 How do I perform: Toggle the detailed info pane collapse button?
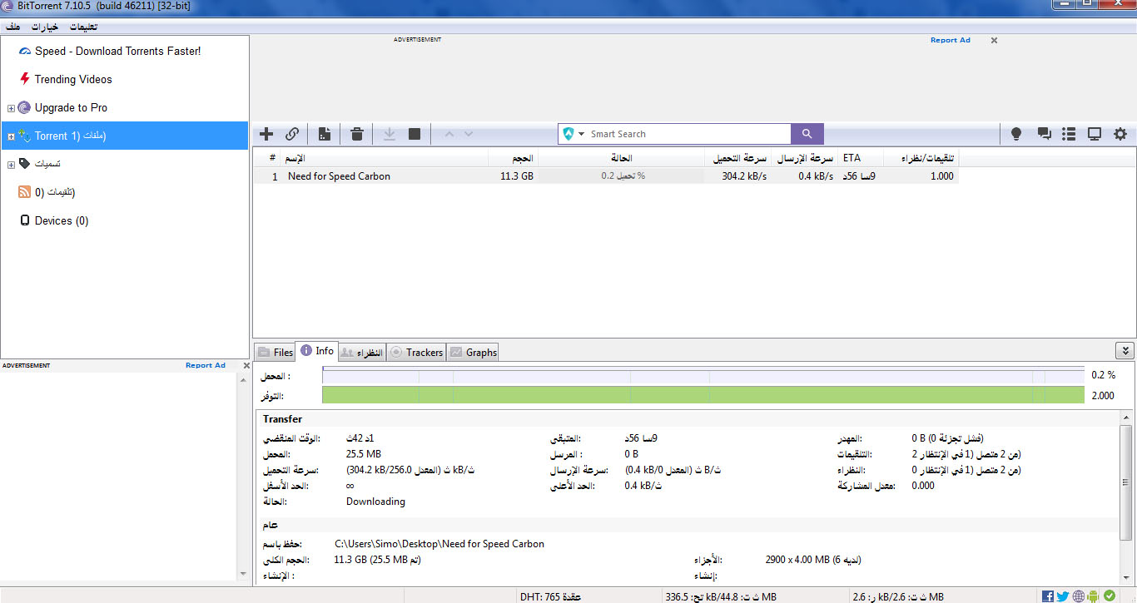[1124, 352]
